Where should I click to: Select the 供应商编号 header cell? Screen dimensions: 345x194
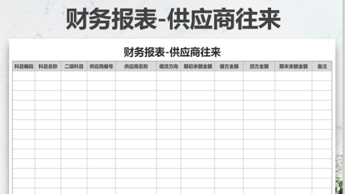[101, 66]
